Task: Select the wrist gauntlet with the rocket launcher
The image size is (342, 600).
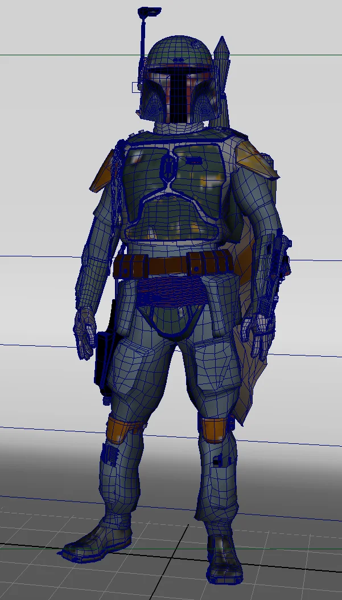Action: (274, 272)
